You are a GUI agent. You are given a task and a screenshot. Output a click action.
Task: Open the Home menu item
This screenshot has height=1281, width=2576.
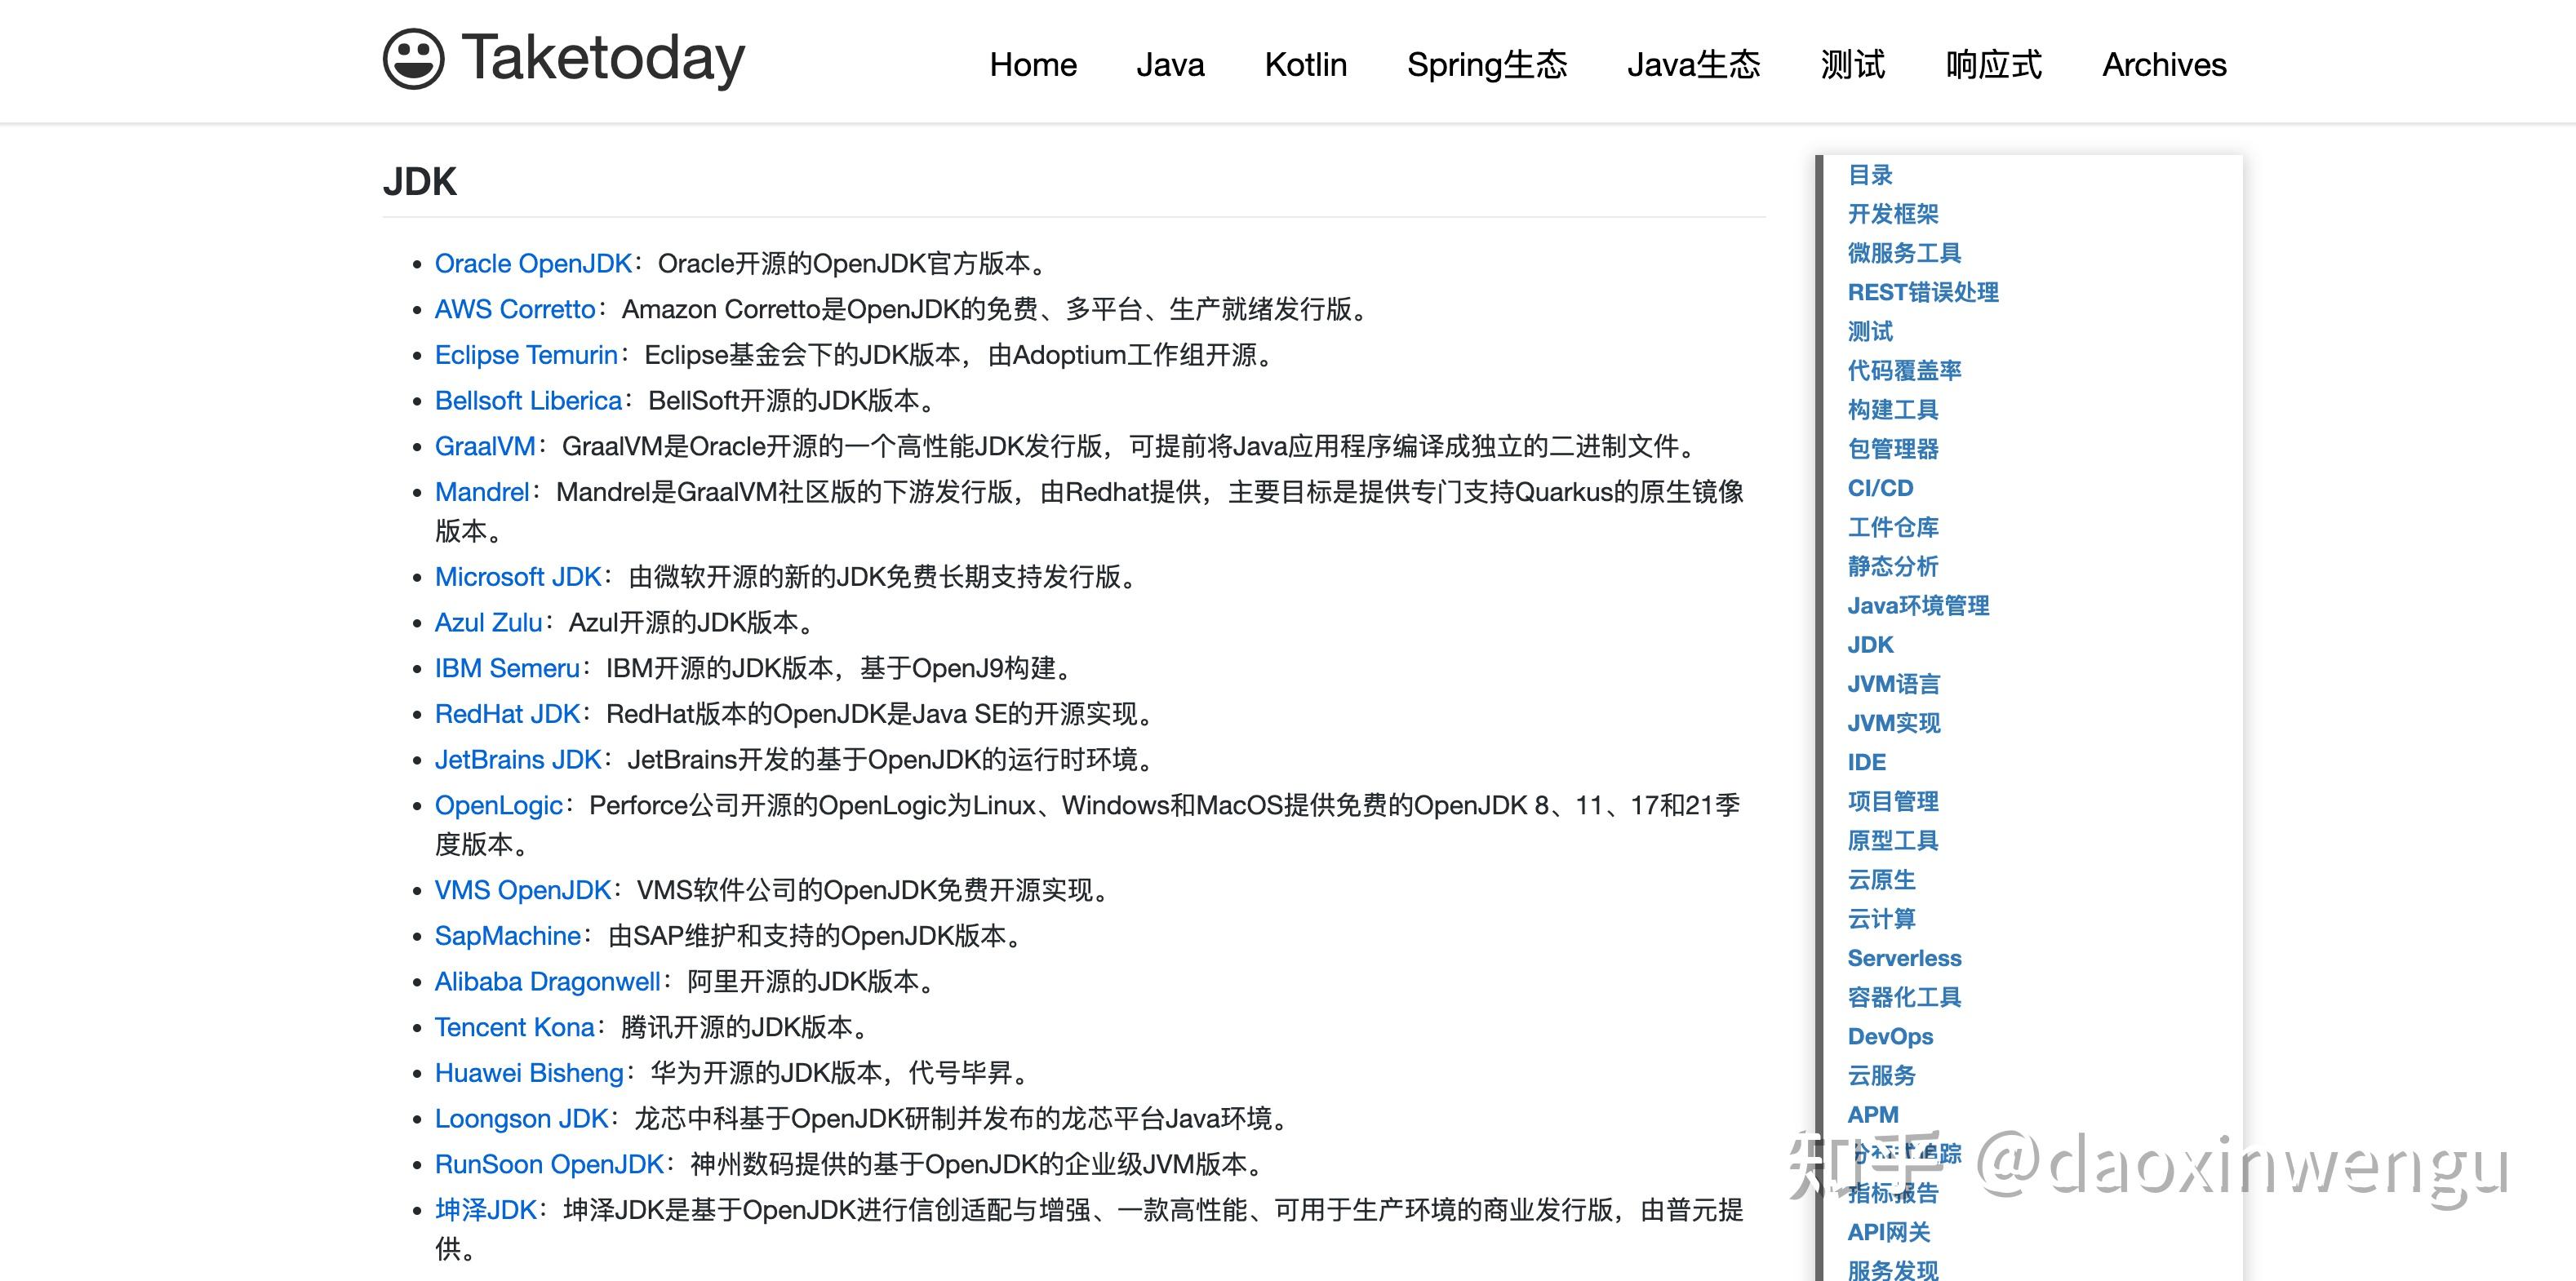(x=1033, y=64)
